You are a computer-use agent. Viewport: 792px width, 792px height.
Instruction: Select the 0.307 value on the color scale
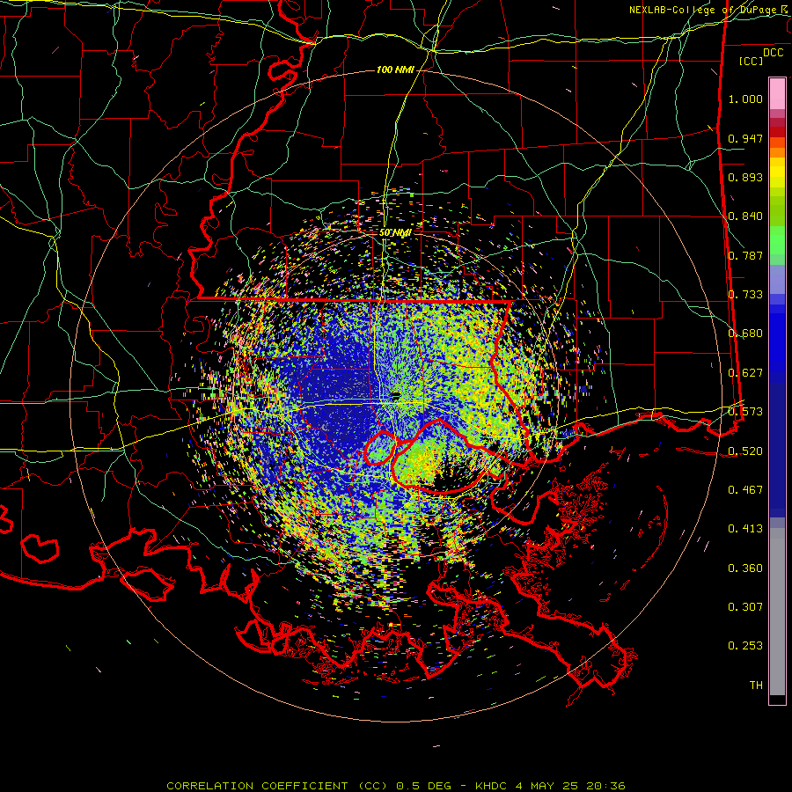click(745, 607)
